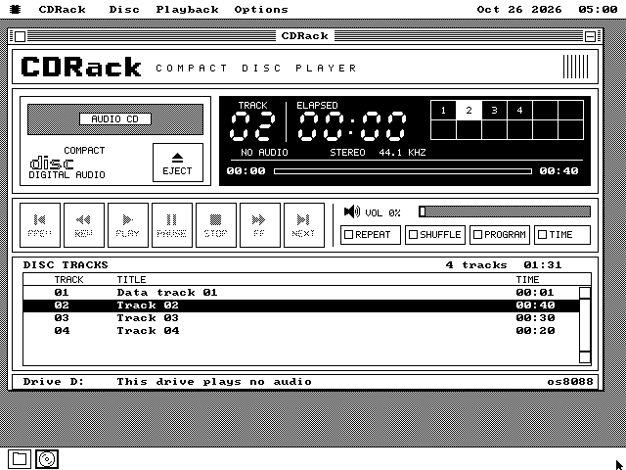Eject the disc with the Eject button
The height and width of the screenshot is (470, 626).
(x=178, y=163)
